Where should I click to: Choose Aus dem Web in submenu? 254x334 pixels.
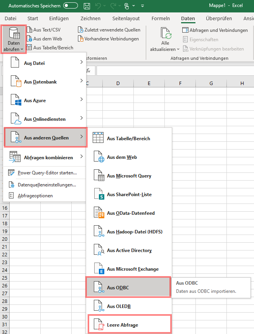(x=129, y=157)
